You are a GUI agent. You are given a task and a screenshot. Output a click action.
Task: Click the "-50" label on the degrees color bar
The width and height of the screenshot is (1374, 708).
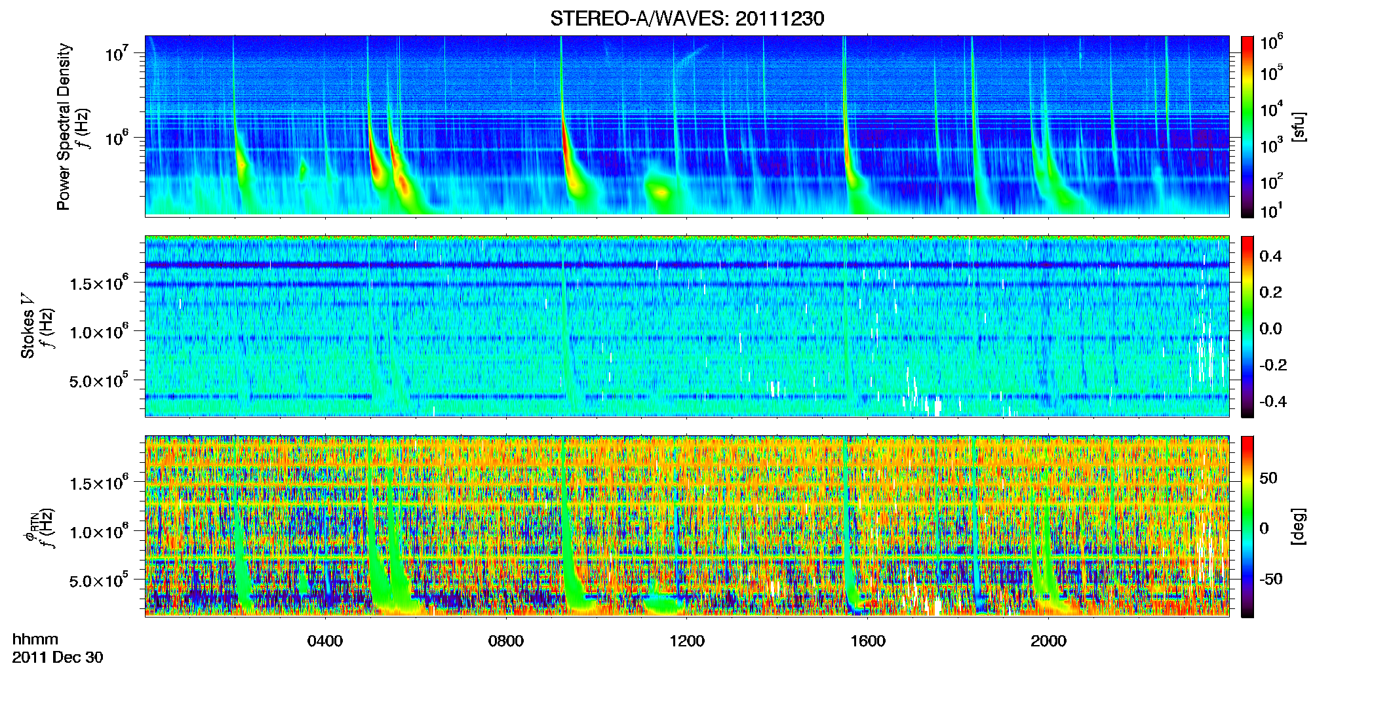pos(1270,579)
